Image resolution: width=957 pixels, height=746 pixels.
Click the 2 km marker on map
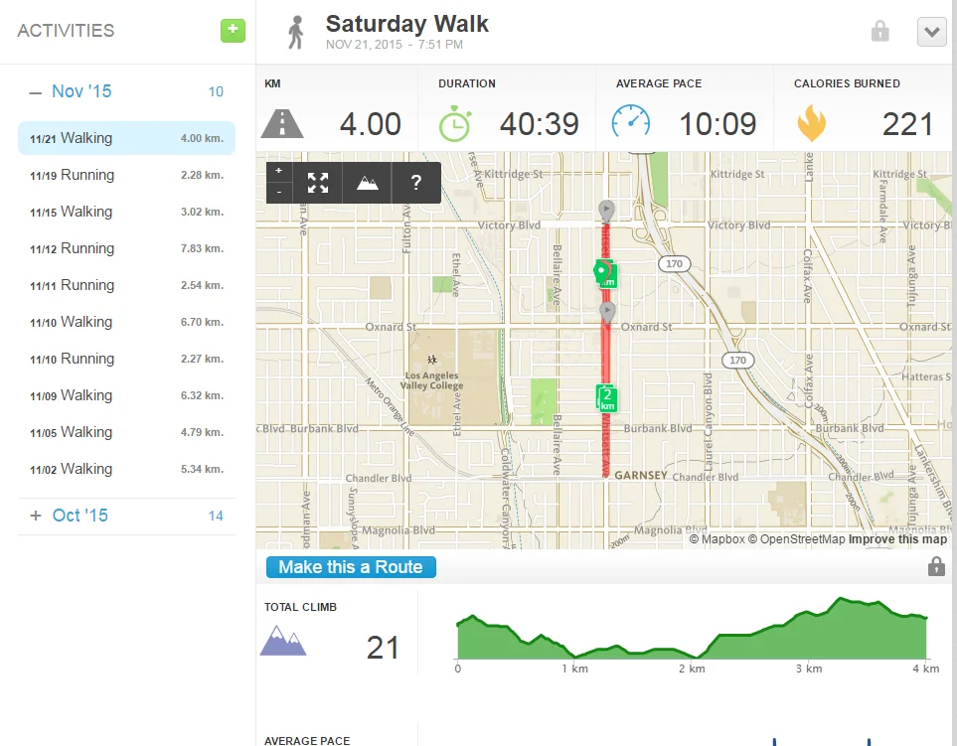click(x=606, y=397)
